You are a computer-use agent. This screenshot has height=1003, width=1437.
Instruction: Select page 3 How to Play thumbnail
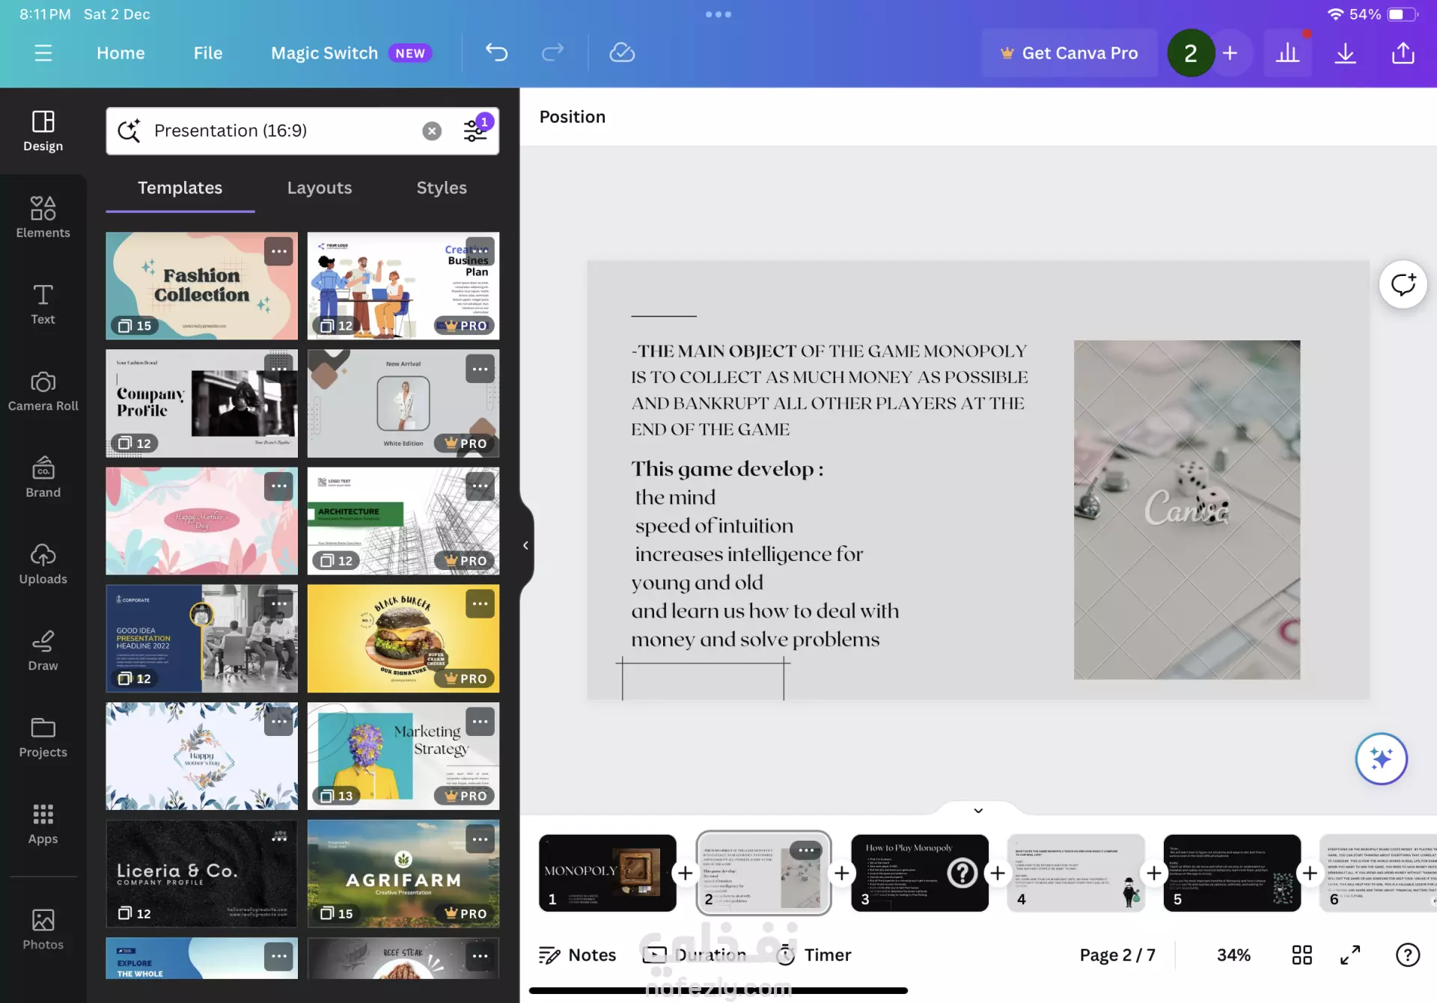(919, 873)
